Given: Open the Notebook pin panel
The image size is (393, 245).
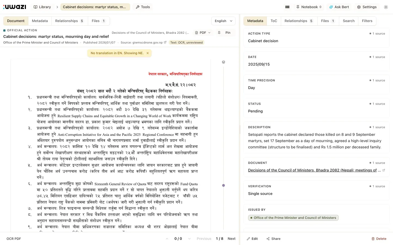Looking at the screenshot, I should [309, 7].
